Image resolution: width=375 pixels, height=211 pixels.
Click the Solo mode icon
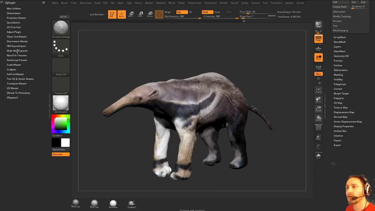pos(318,156)
